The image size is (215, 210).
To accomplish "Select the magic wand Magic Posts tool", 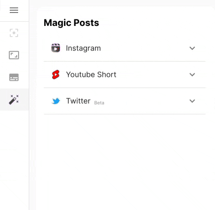I will coord(14,100).
